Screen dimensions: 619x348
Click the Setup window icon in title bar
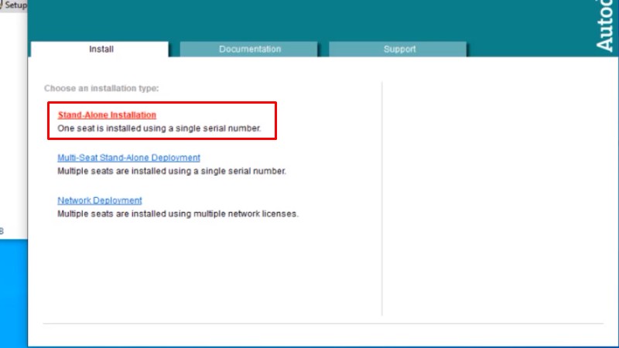point(2,5)
